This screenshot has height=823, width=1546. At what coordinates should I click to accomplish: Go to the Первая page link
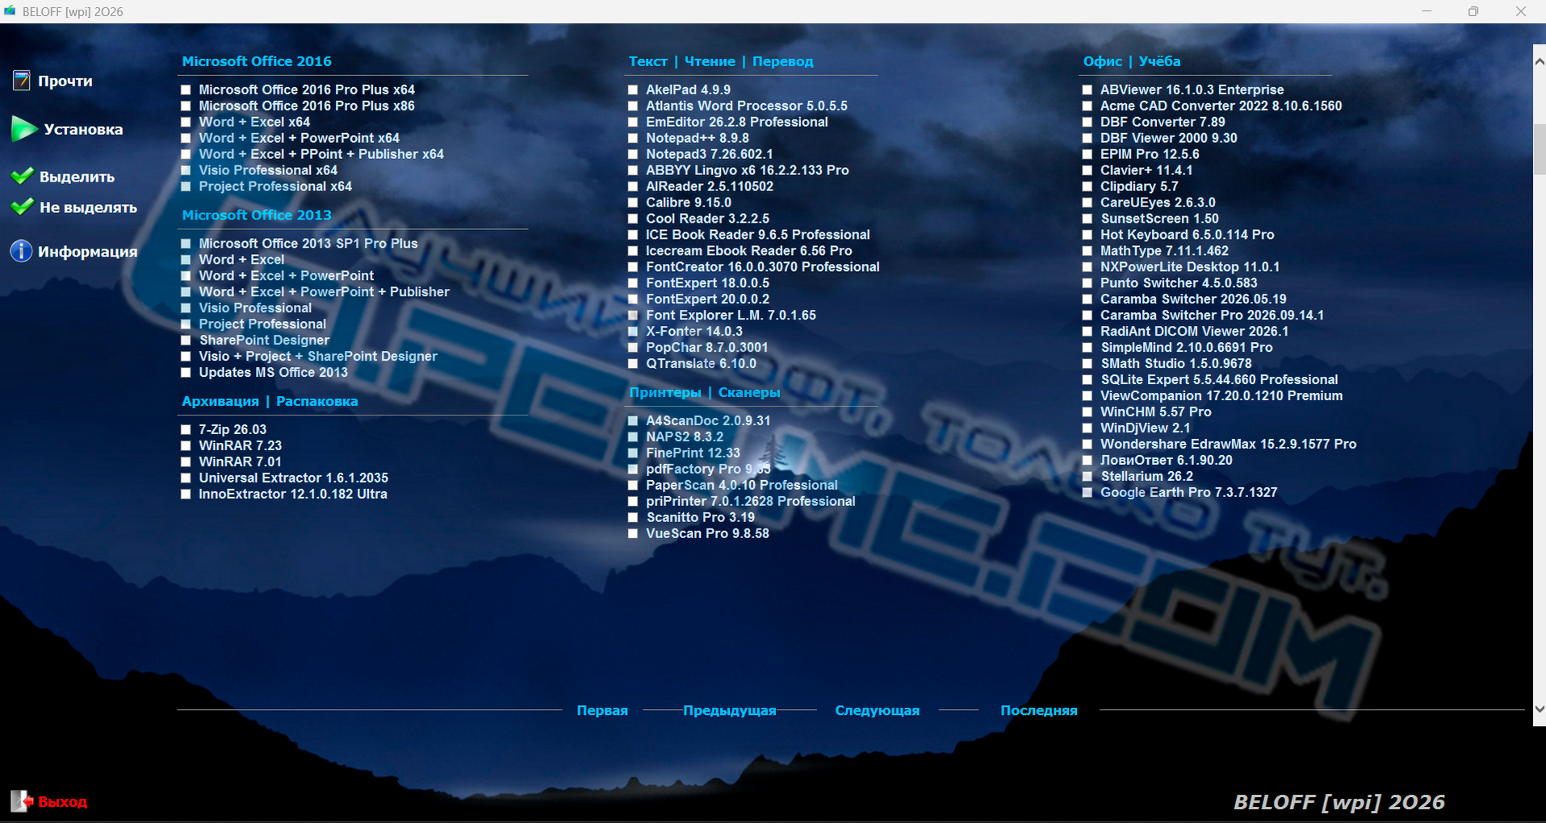click(x=602, y=711)
